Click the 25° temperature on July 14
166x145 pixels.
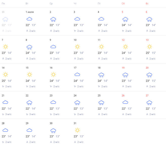(3, 81)
